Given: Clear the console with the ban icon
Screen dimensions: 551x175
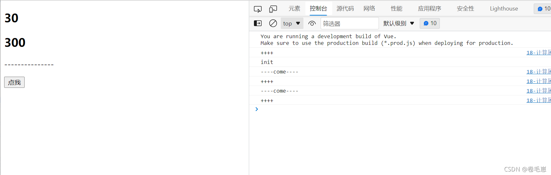Looking at the screenshot, I should point(273,23).
